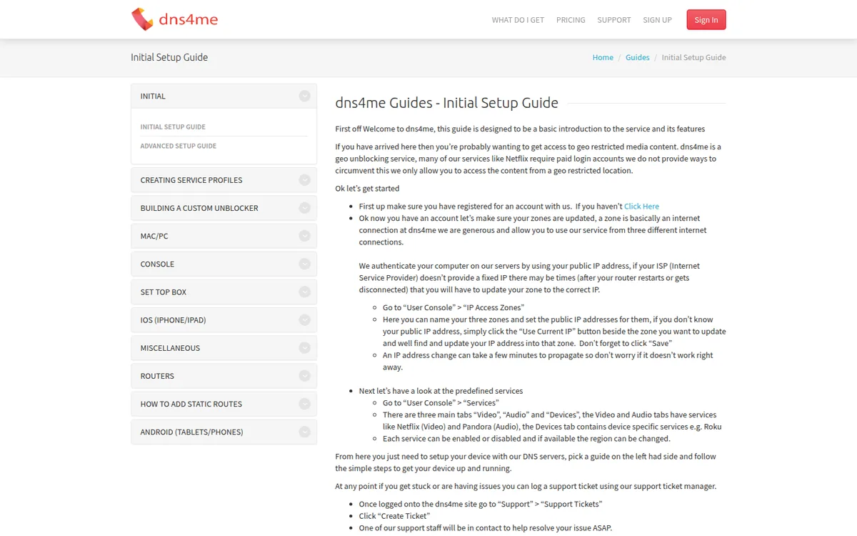Image resolution: width=857 pixels, height=536 pixels.
Task: Go to the PRICING page
Action: 571,20
